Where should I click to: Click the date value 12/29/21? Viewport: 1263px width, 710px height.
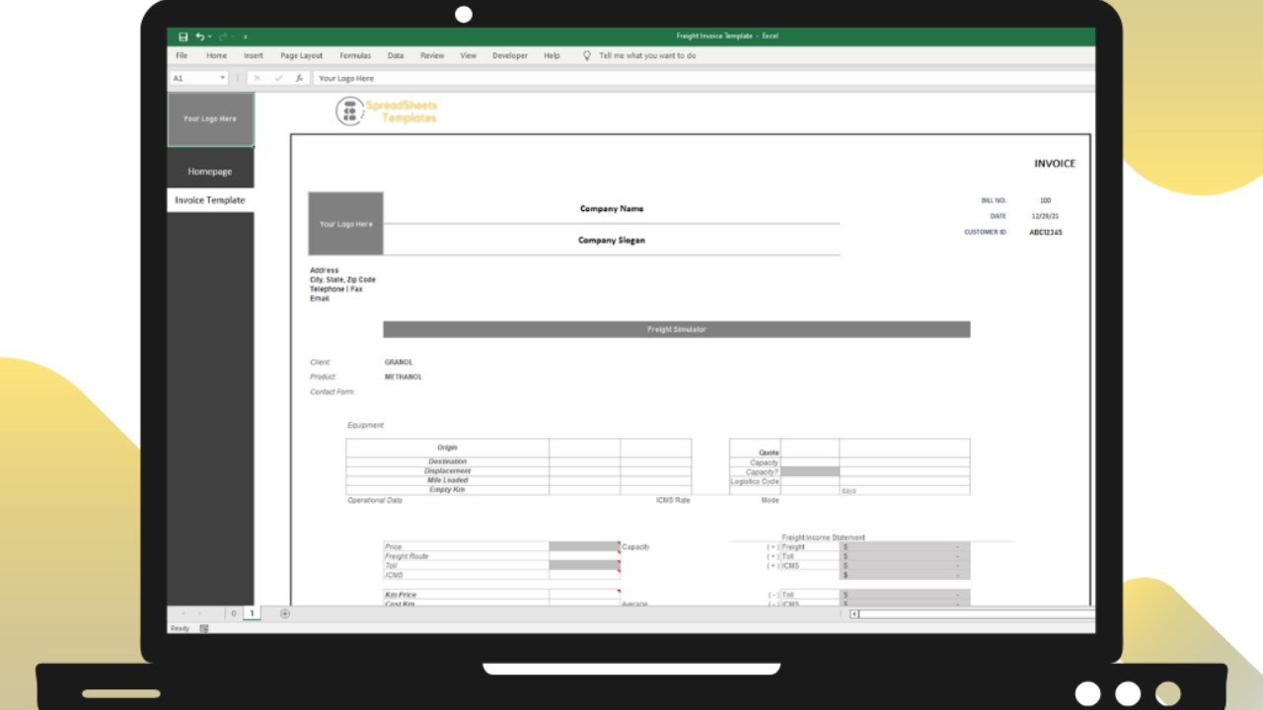point(1045,216)
